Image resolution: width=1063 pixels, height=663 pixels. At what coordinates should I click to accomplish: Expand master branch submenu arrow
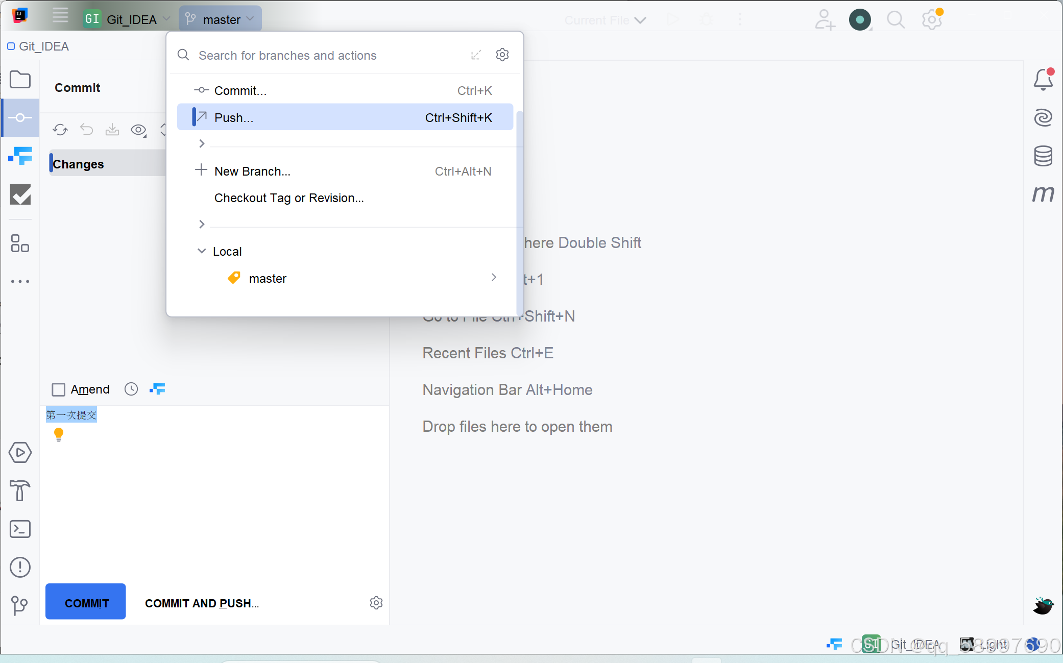494,277
